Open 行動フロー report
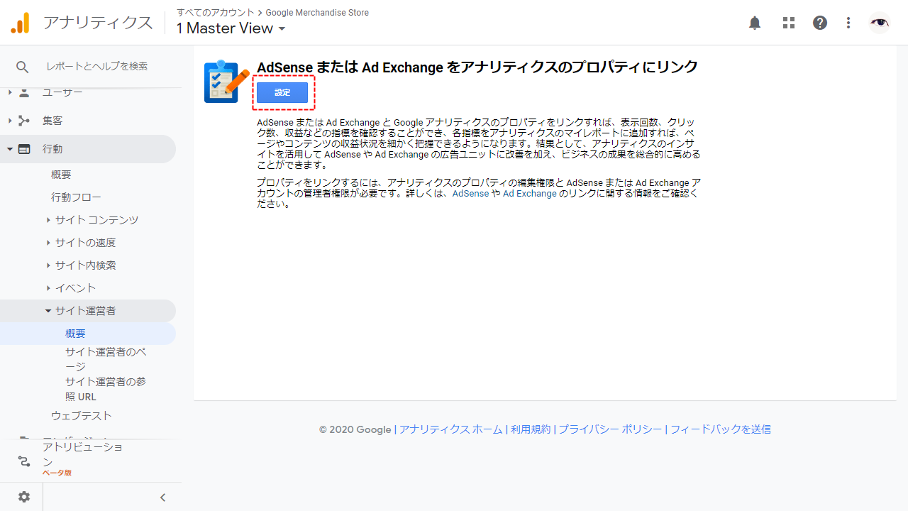This screenshot has height=511, width=908. click(76, 197)
